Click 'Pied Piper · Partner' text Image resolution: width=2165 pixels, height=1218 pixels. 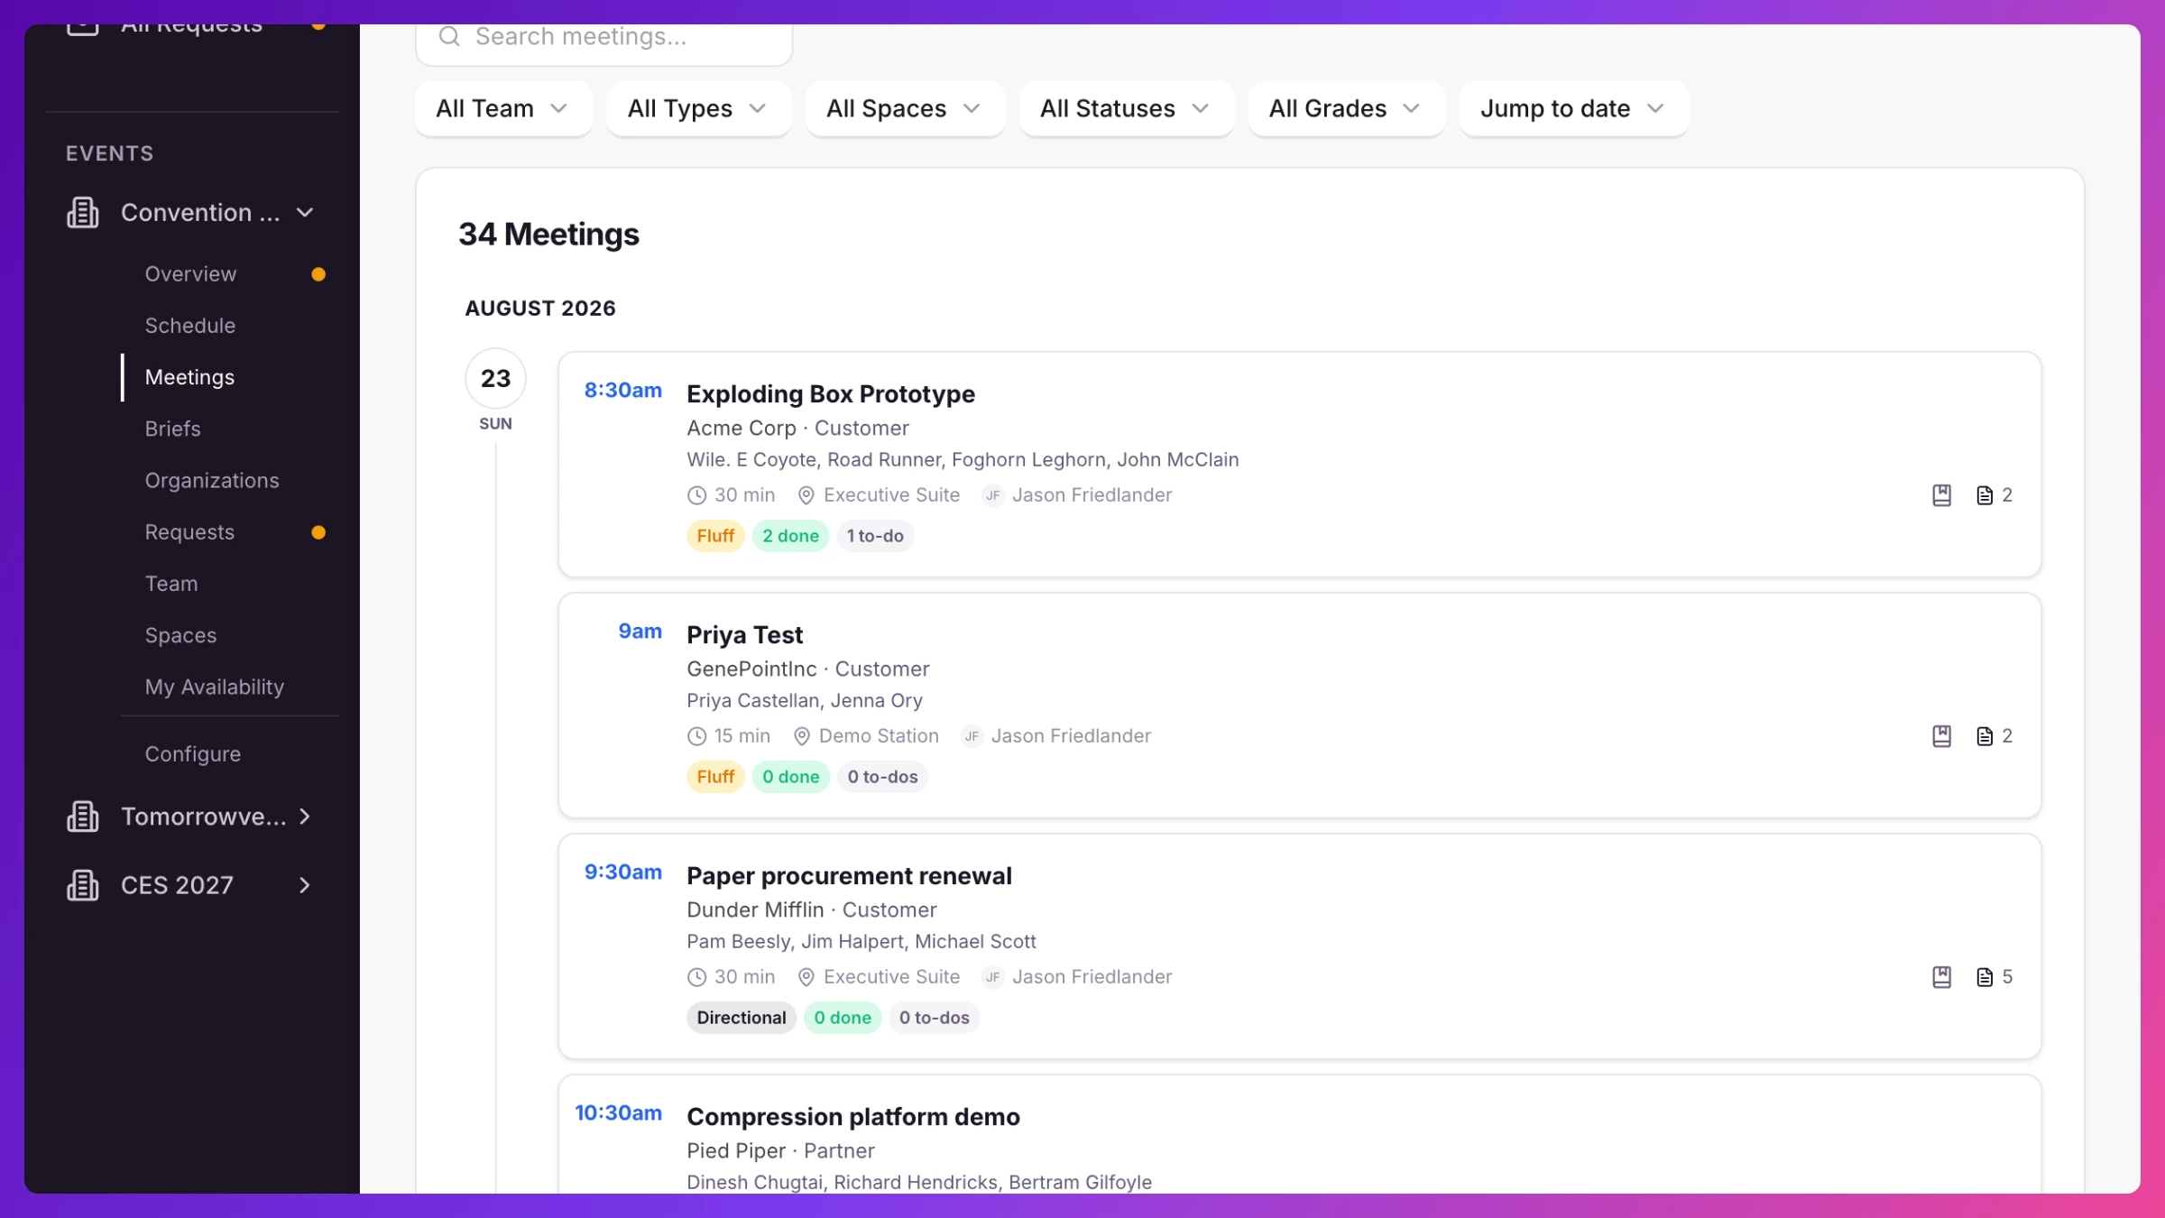pos(780,1151)
